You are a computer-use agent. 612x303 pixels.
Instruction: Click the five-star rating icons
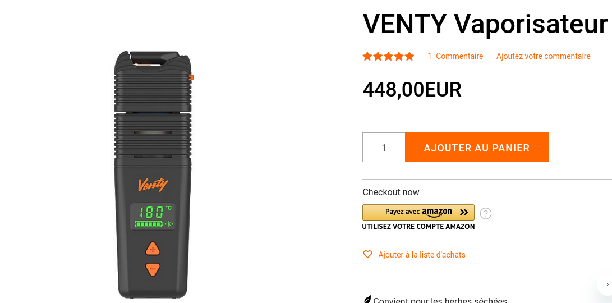(388, 56)
